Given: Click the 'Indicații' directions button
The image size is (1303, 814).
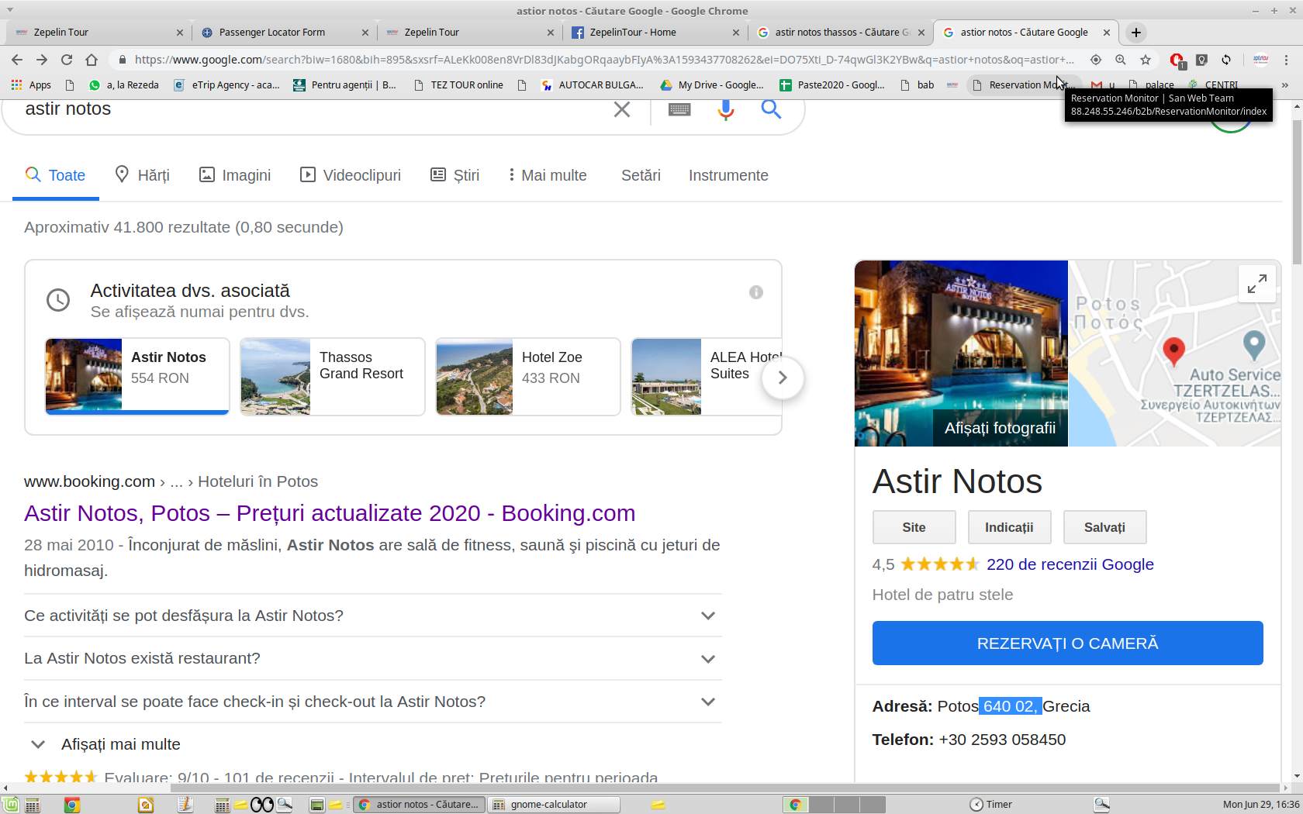Looking at the screenshot, I should pos(1009,527).
